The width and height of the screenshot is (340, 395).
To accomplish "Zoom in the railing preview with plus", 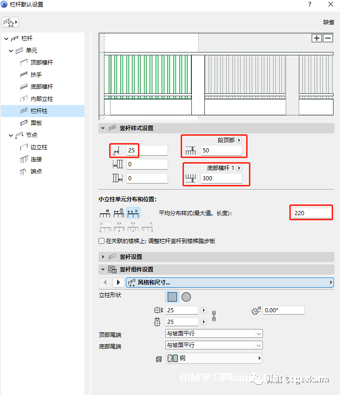I will (x=317, y=38).
